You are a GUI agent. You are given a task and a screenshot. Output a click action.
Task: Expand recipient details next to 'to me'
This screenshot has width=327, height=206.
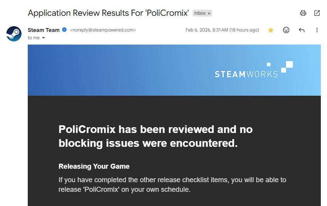[x=44, y=38]
